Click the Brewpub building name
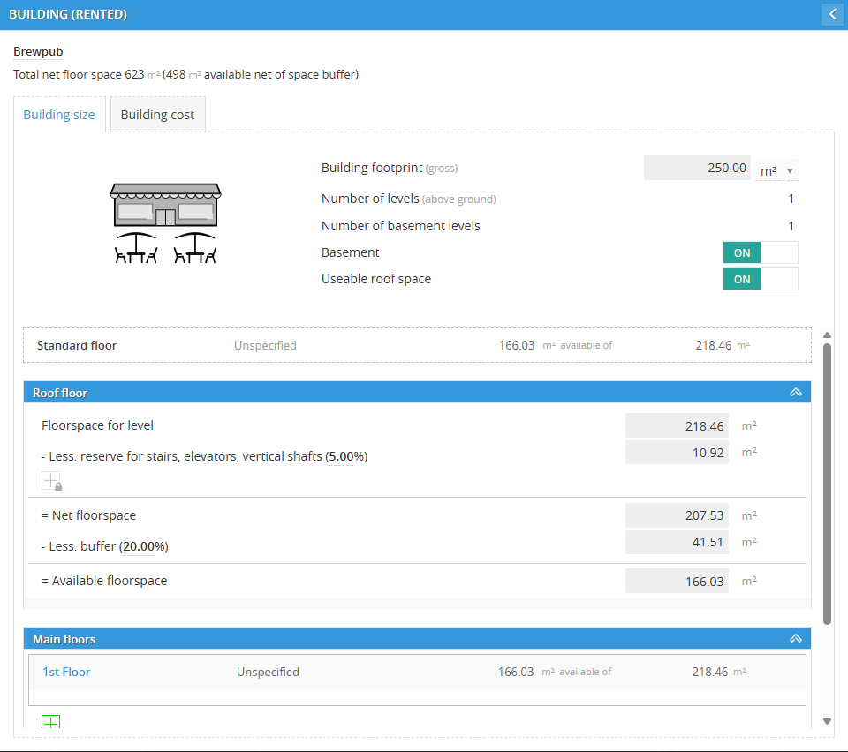848x752 pixels. (38, 52)
